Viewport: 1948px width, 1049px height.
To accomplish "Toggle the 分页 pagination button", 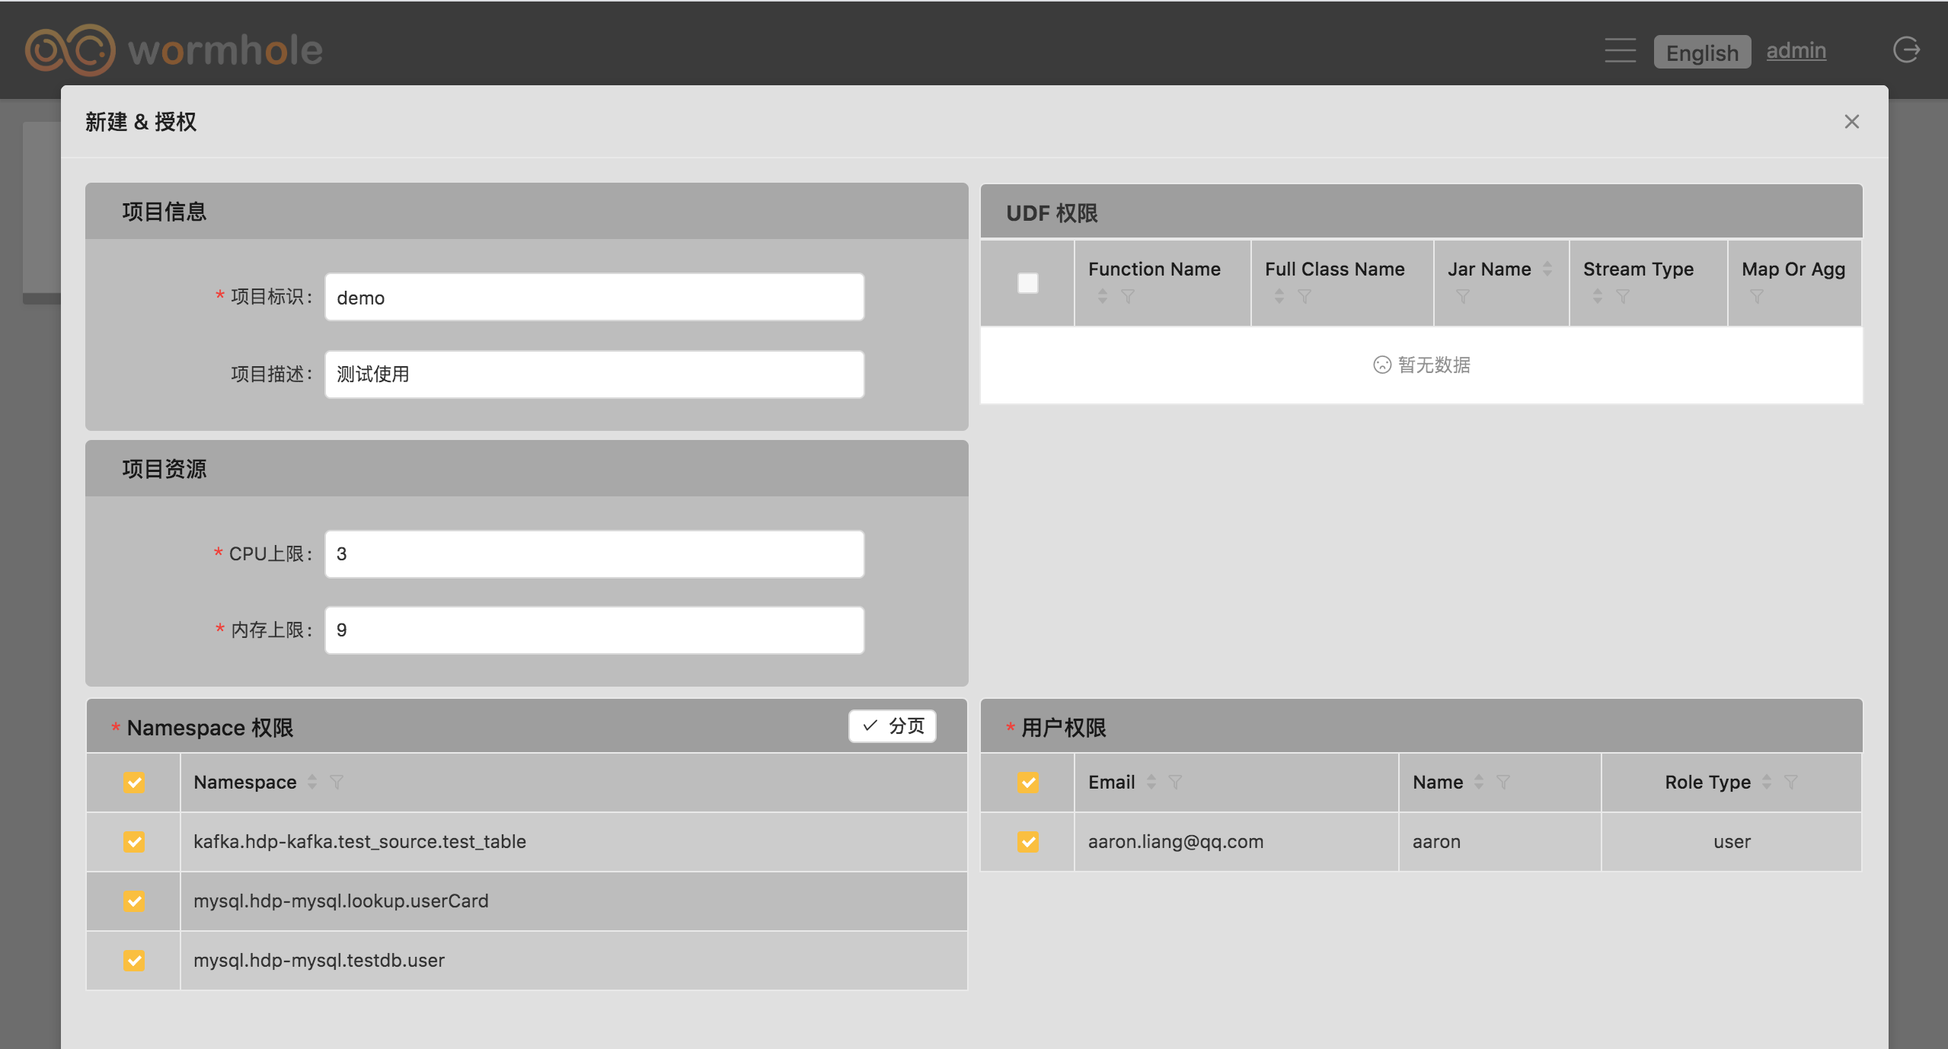I will (x=893, y=725).
